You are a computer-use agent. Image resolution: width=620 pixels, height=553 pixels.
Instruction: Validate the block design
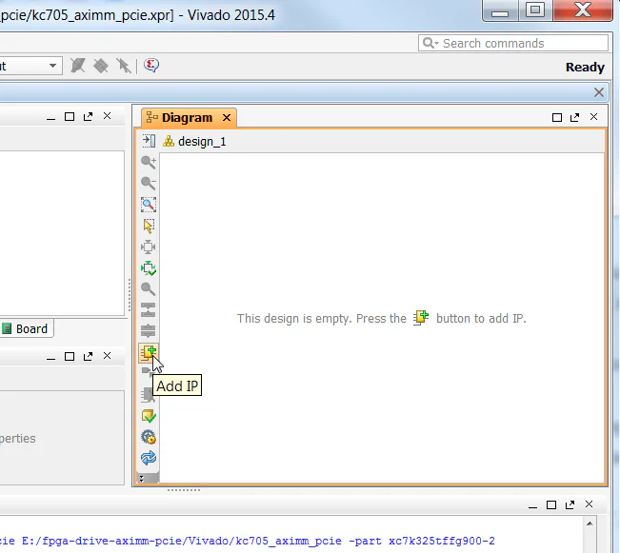(x=149, y=416)
